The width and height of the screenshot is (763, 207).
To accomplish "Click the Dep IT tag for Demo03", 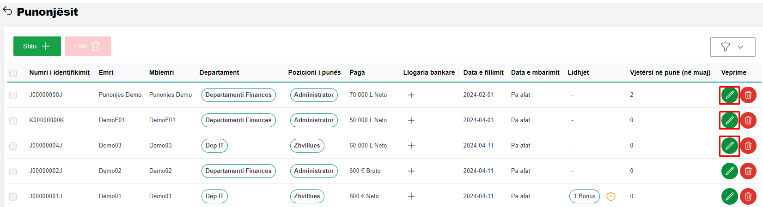I will (214, 146).
